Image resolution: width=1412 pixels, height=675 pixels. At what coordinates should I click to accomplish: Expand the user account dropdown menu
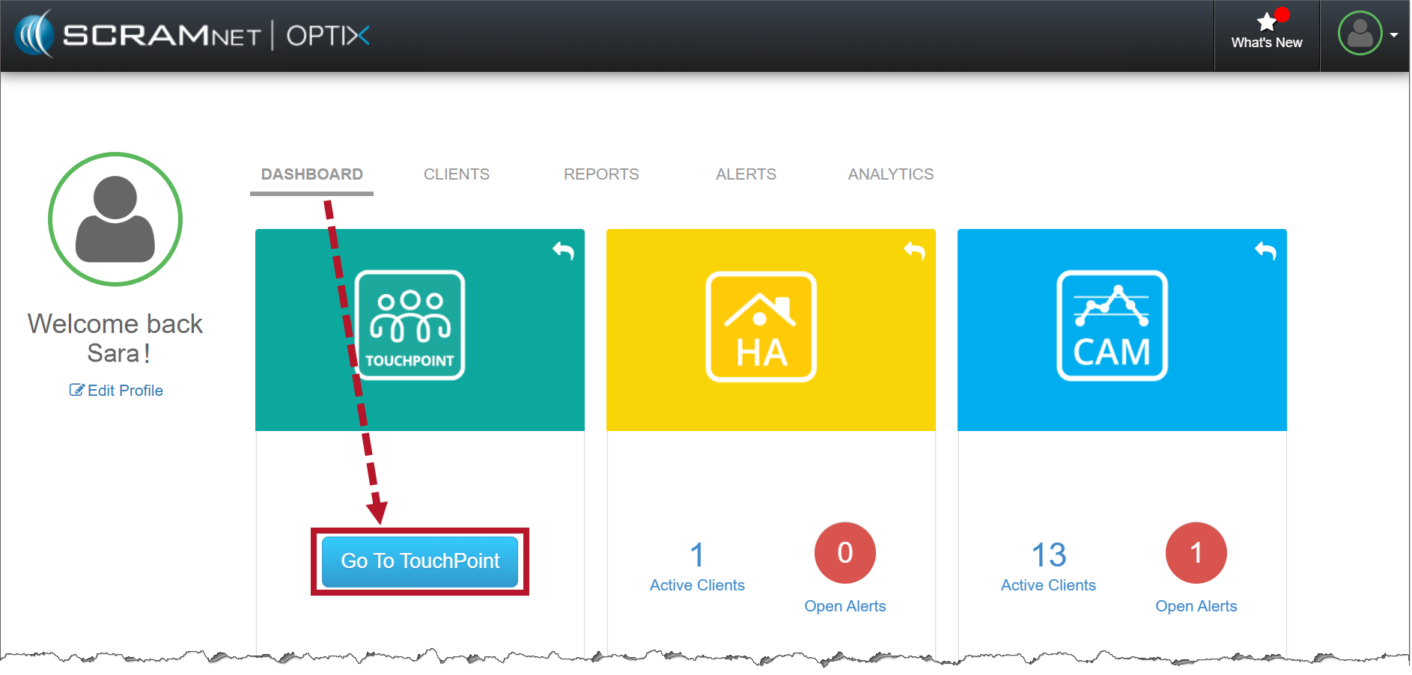1368,34
